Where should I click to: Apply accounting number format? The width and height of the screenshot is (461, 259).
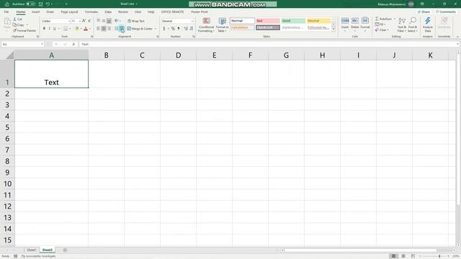(164, 29)
